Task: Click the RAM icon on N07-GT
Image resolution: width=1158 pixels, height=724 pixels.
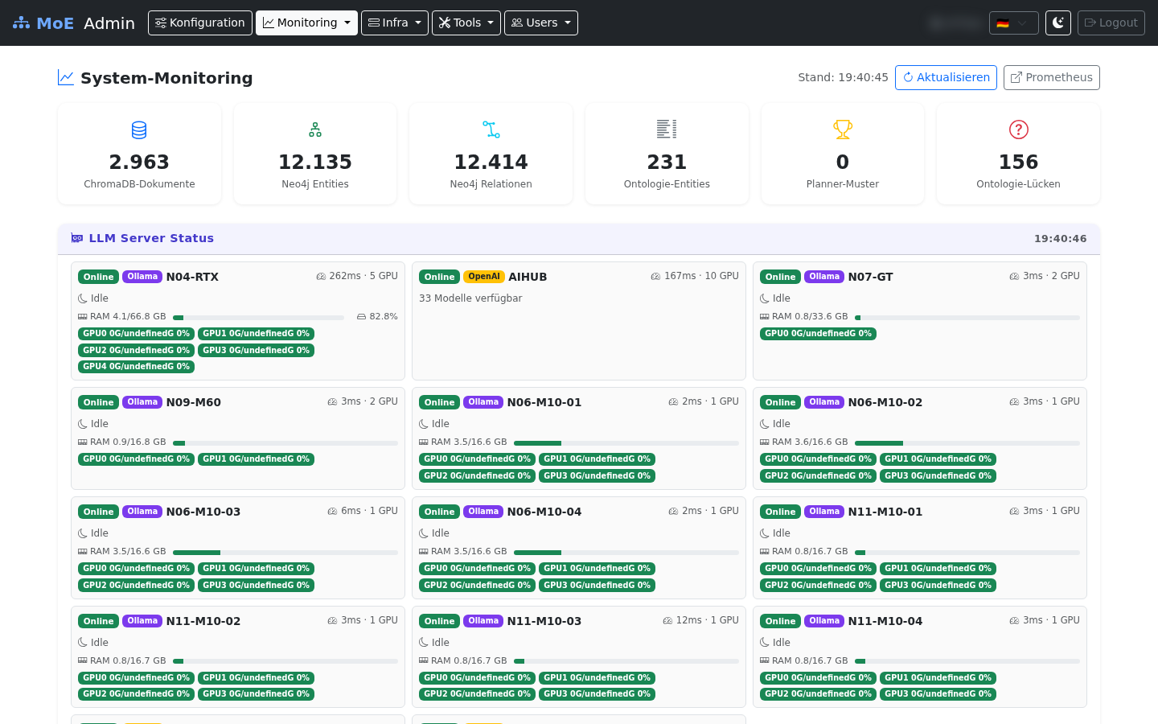Action: coord(765,317)
